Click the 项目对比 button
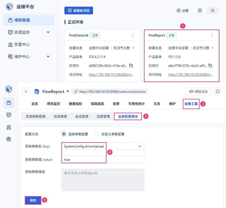The width and height of the screenshot is (226, 208). tap(198, 91)
